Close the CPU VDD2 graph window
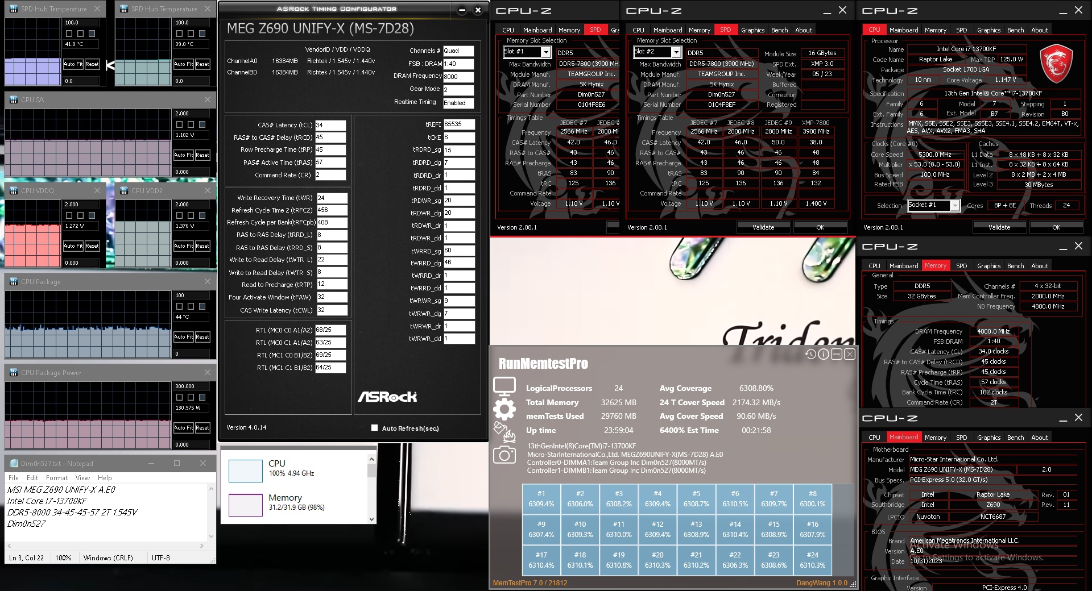 coord(208,190)
